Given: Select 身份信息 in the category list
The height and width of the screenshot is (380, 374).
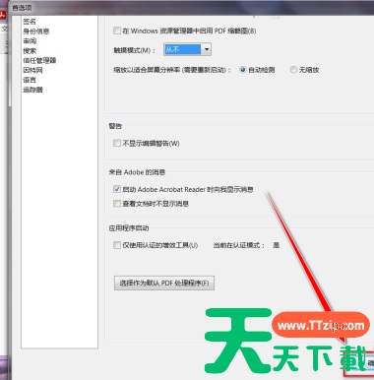Looking at the screenshot, I should [x=36, y=32].
